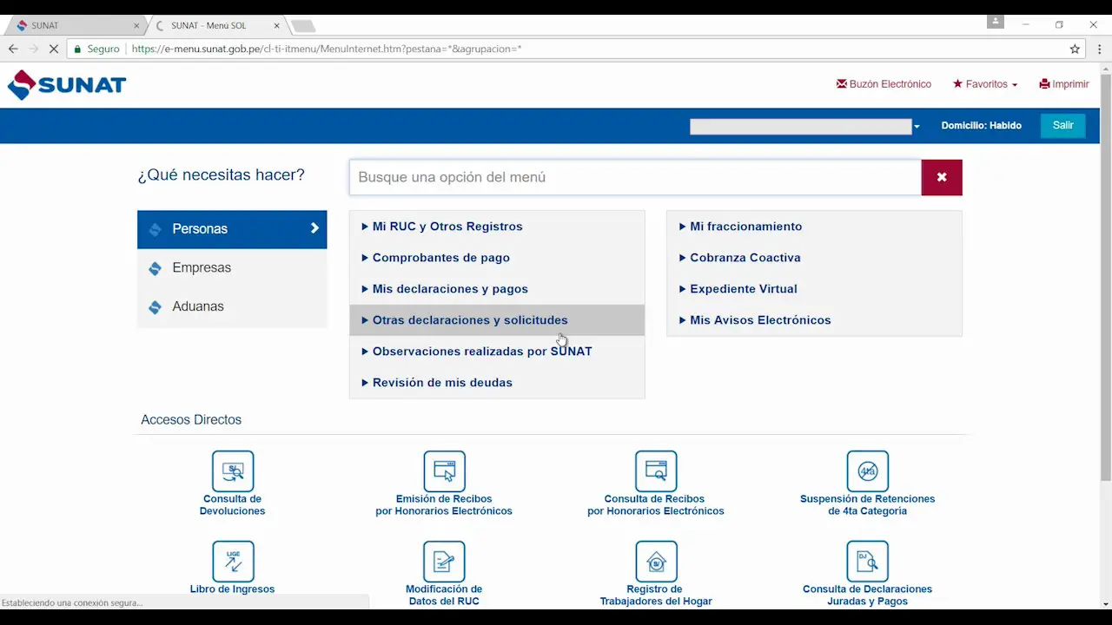Expand Mi RUC y Otros Registros
This screenshot has width=1112, height=625.
point(497,227)
